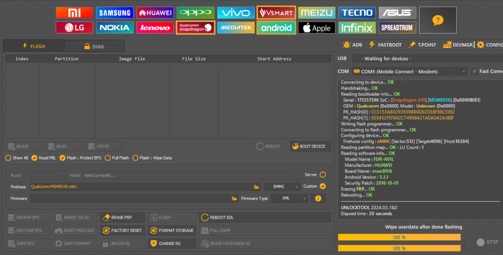
Task: Open the COM5 port dropdown
Action: tap(410, 71)
